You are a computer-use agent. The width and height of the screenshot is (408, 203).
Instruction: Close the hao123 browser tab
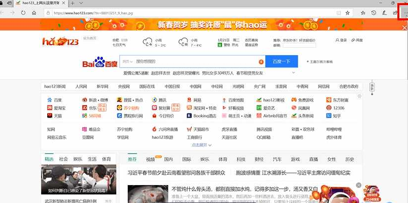point(64,3)
